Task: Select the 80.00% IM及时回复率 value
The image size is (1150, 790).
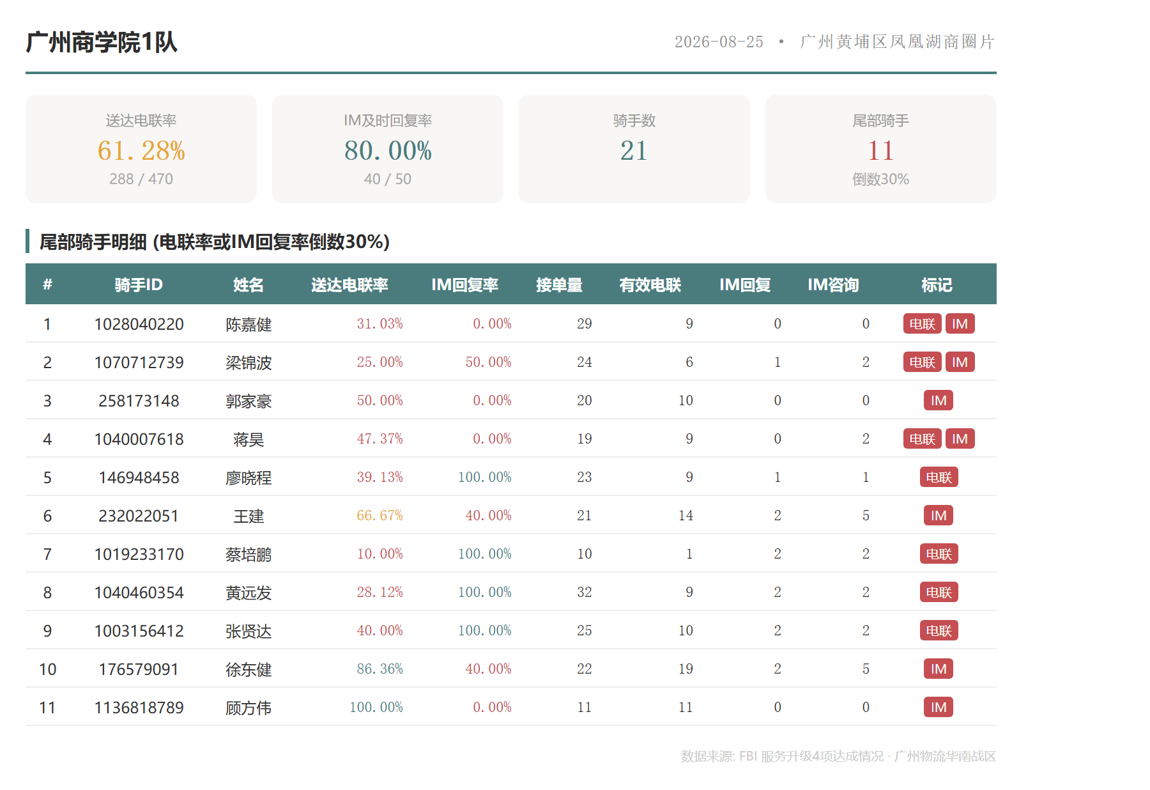Action: [x=388, y=151]
